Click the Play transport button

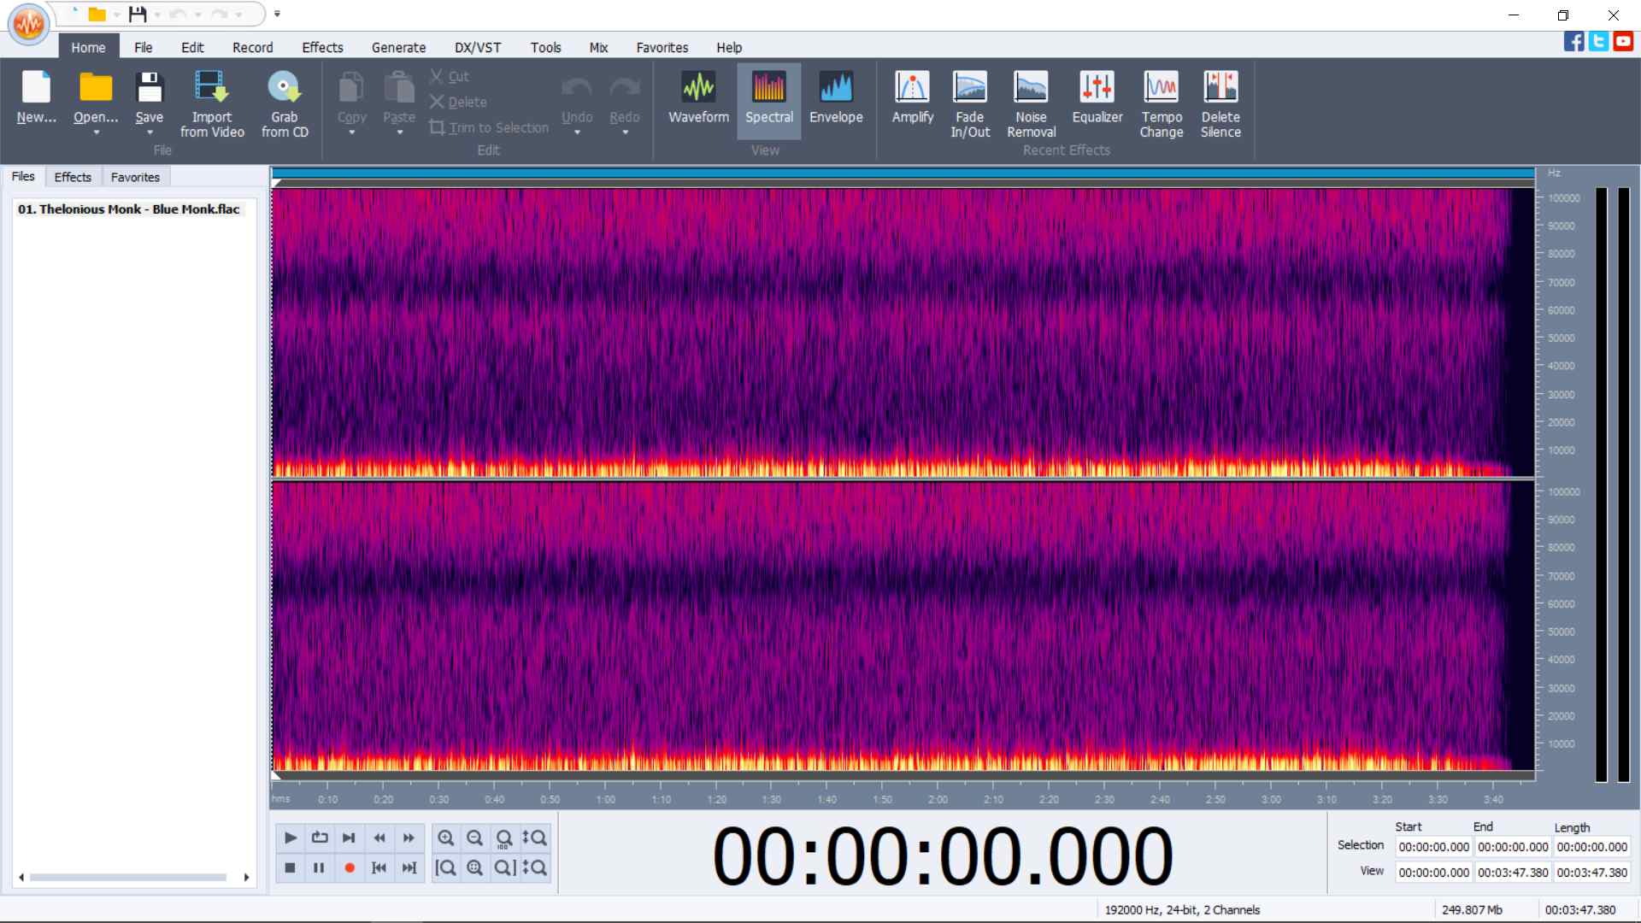291,838
